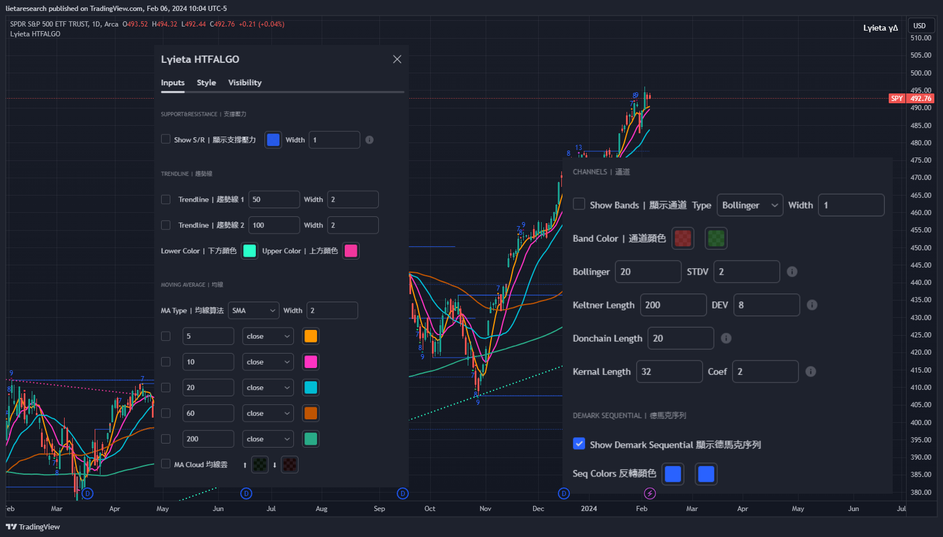Enable the Trendline 1 checkbox

[x=166, y=199]
